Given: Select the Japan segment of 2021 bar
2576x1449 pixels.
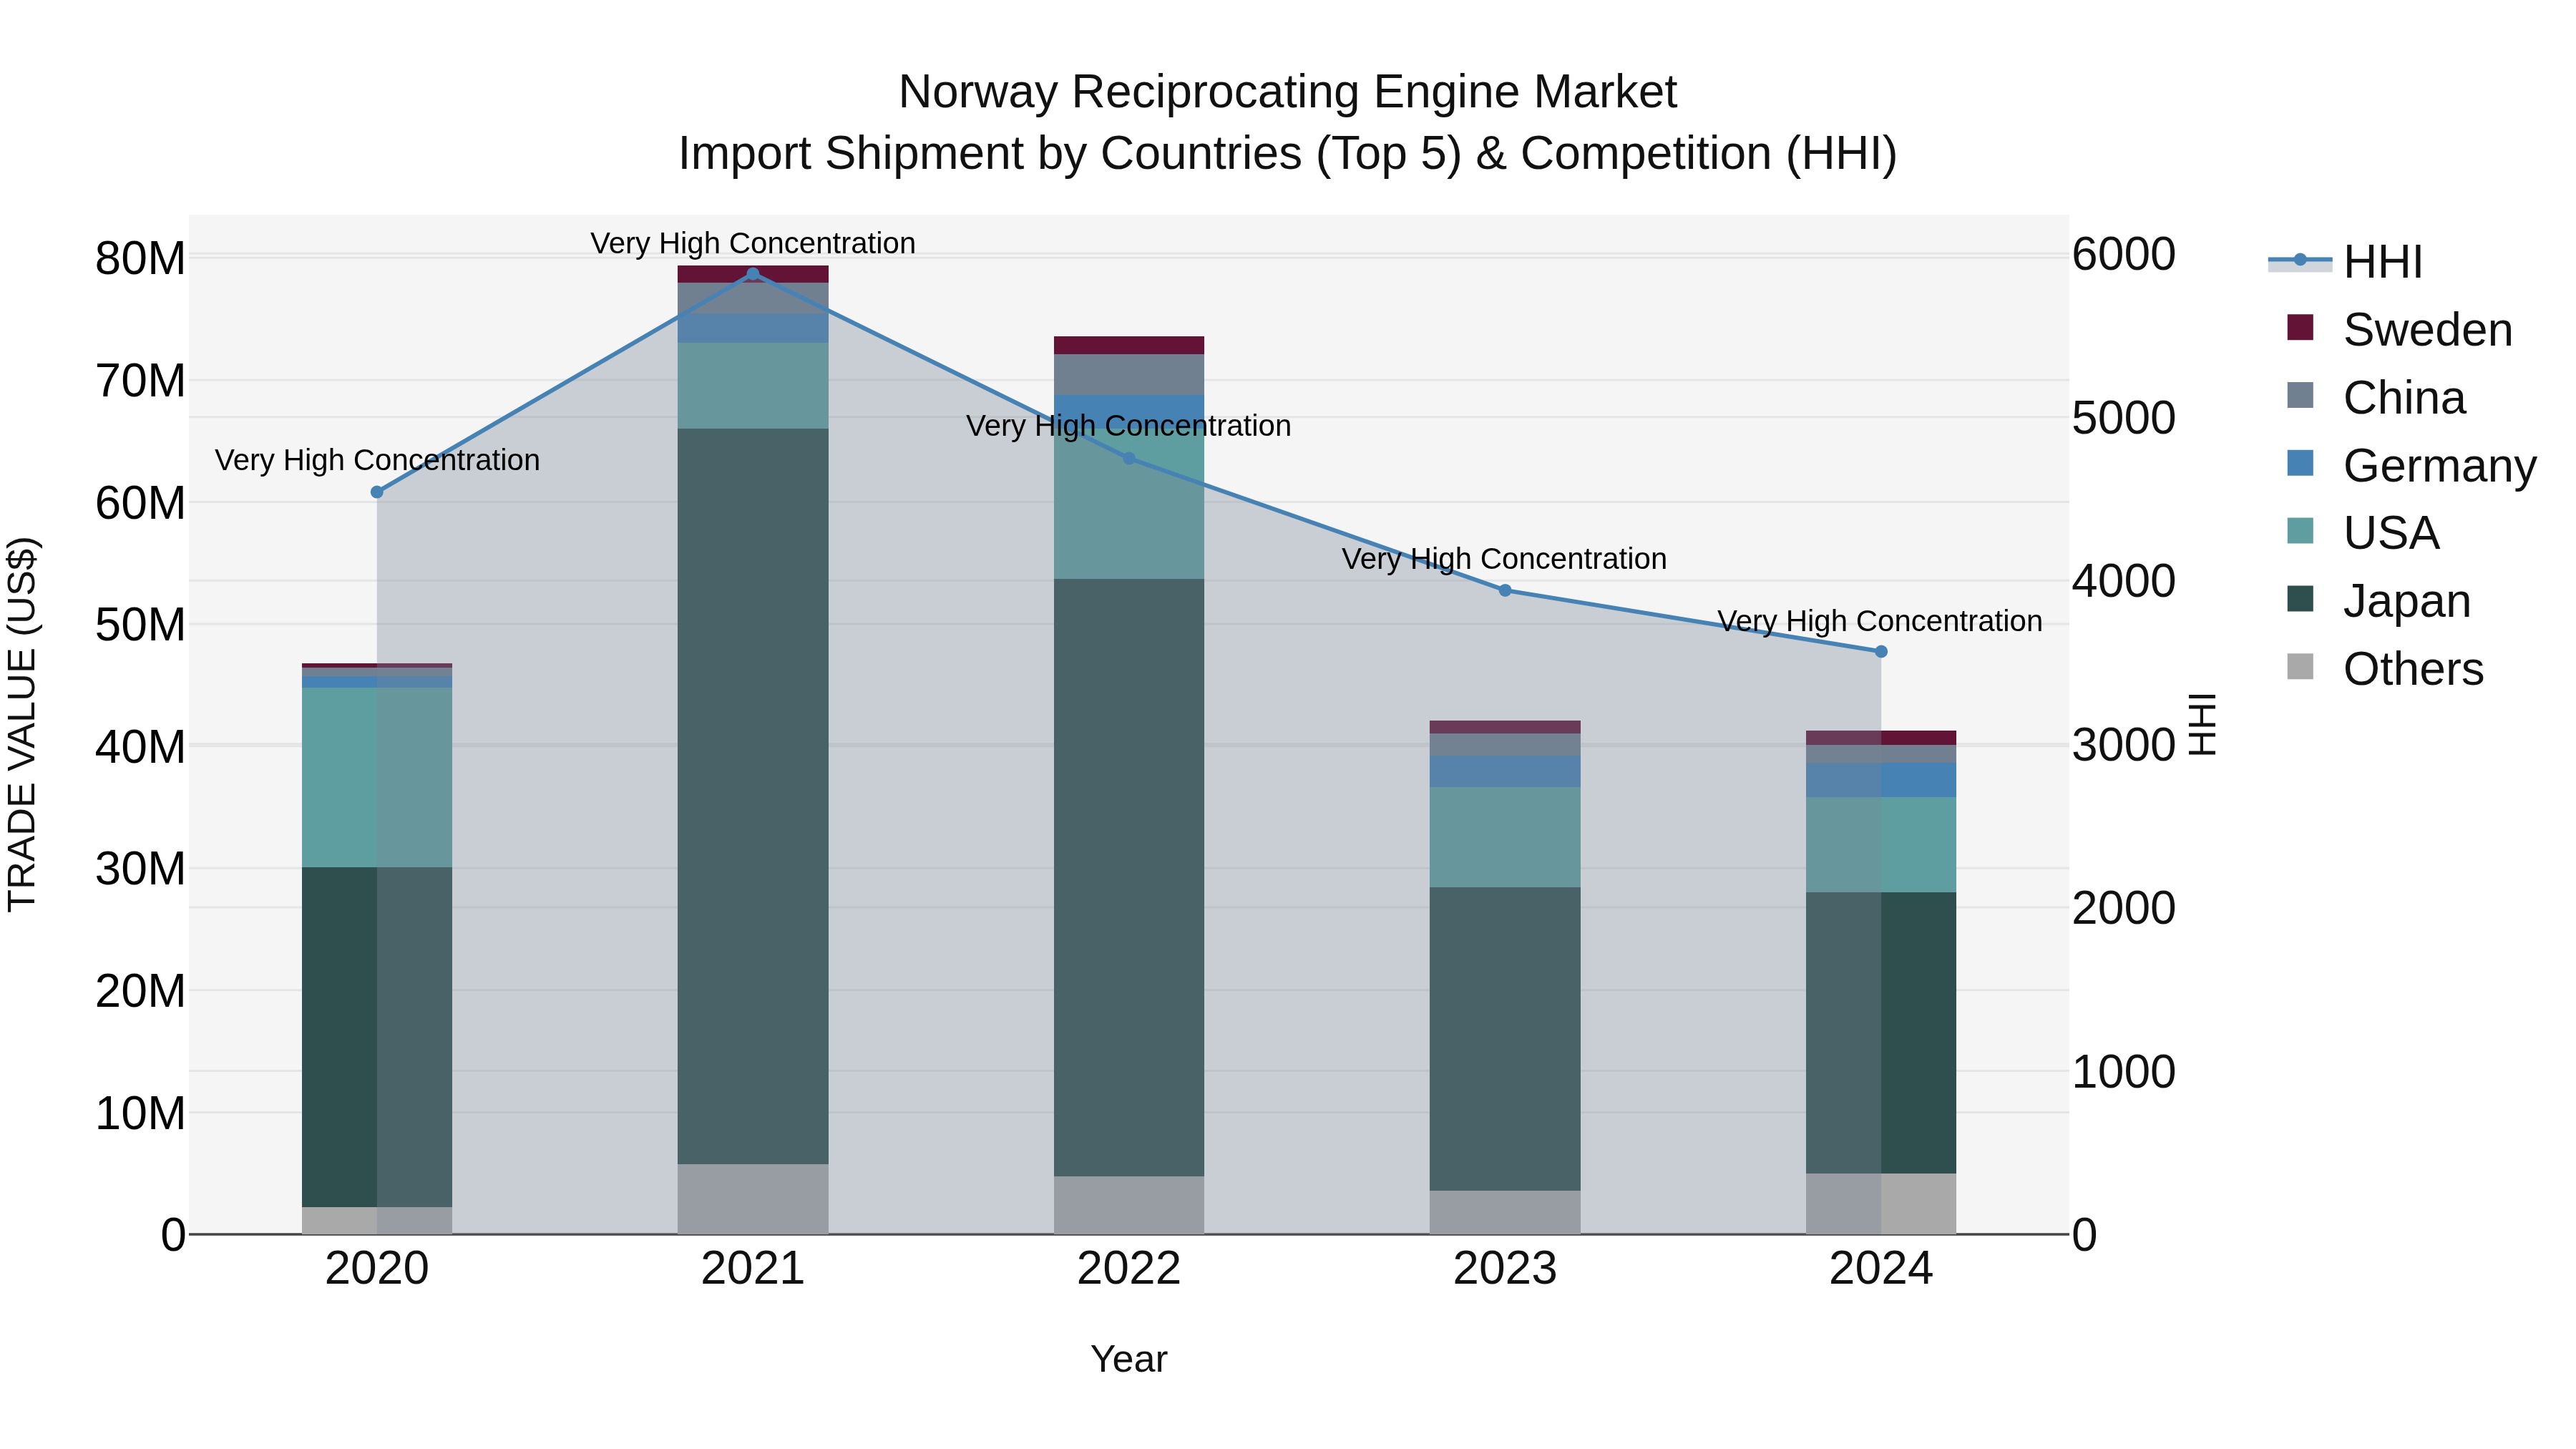Looking at the screenshot, I should 753,796.
